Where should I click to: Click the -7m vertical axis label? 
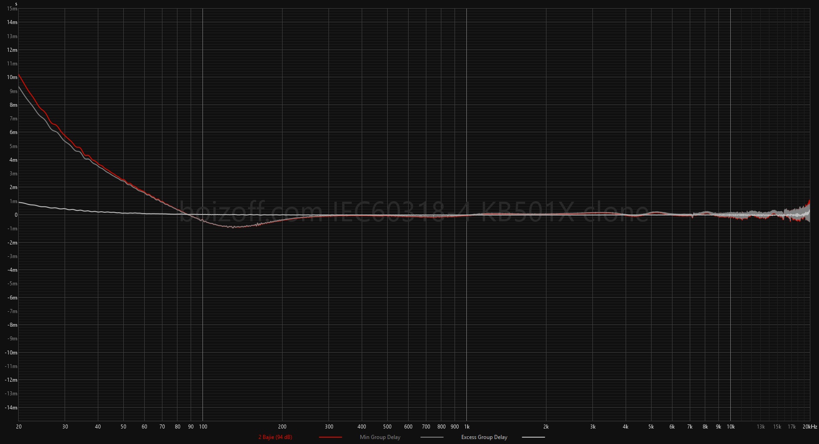[x=12, y=311]
